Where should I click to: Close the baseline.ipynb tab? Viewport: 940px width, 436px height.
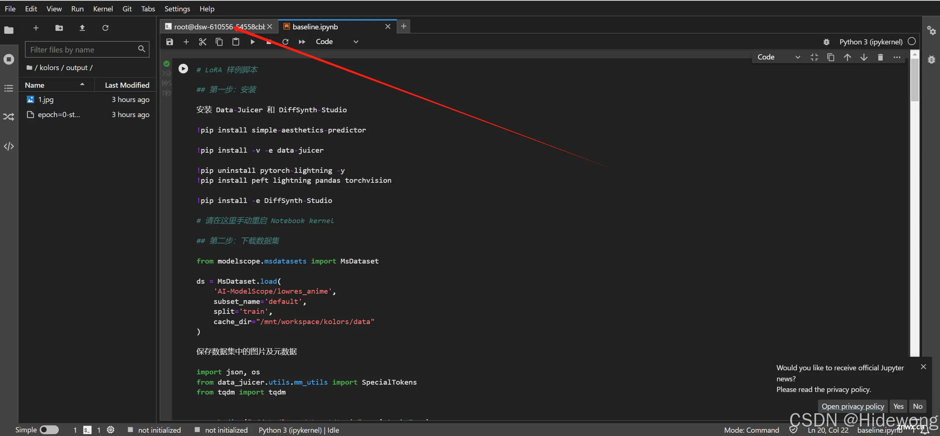tap(388, 26)
